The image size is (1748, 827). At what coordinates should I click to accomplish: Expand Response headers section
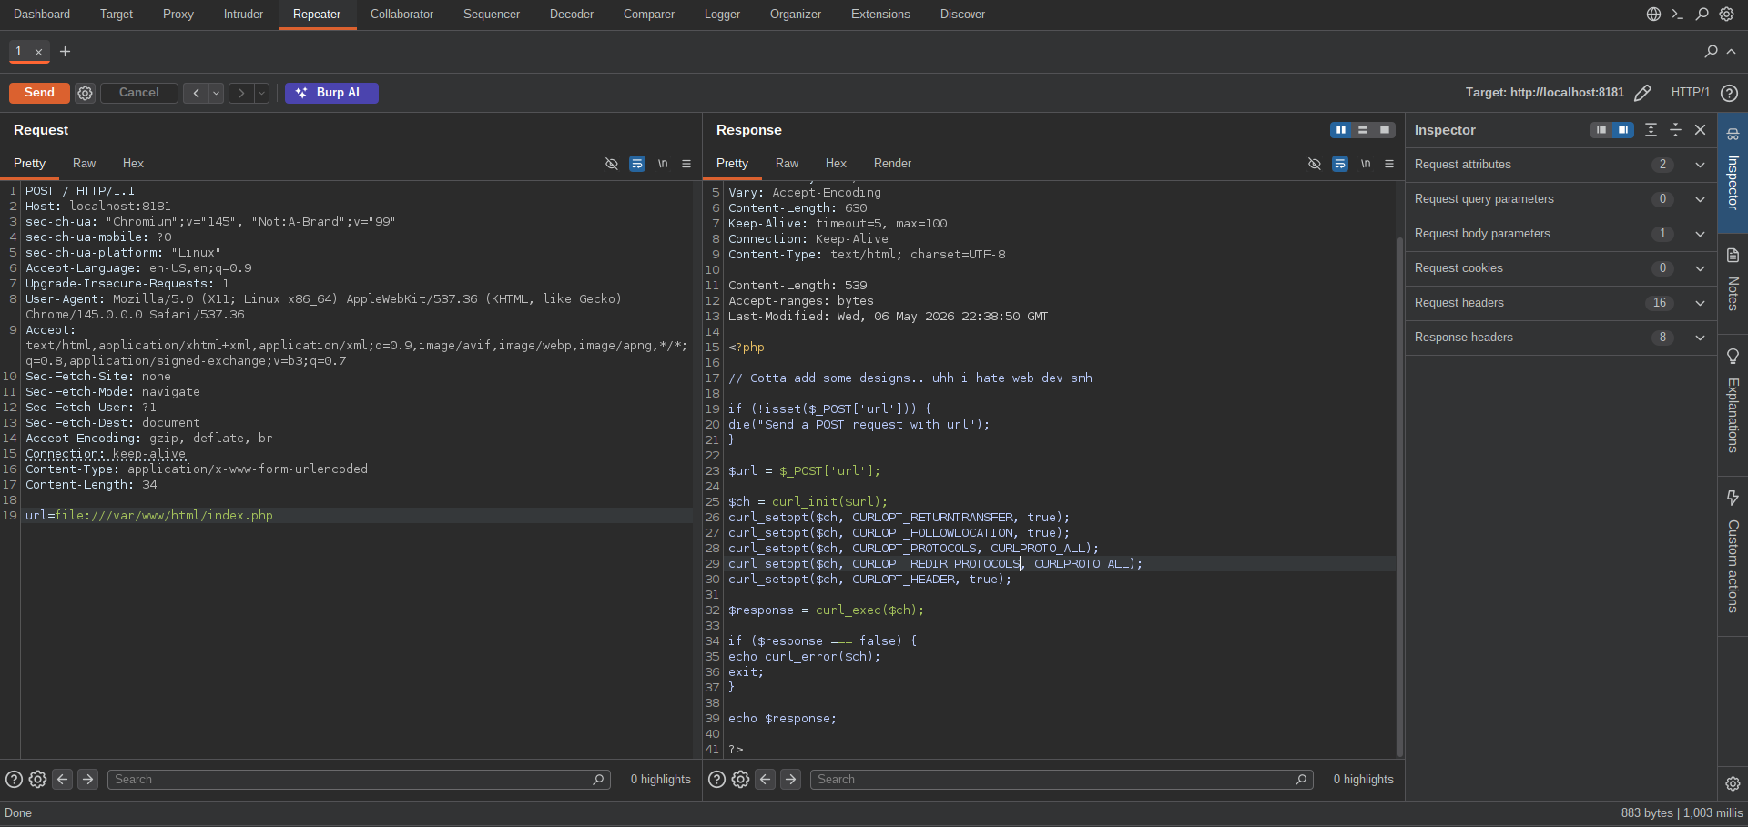(1560, 338)
